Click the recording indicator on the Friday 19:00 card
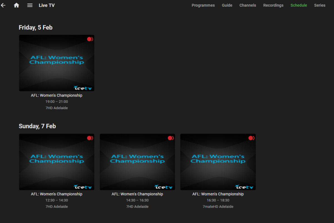 (90, 39)
